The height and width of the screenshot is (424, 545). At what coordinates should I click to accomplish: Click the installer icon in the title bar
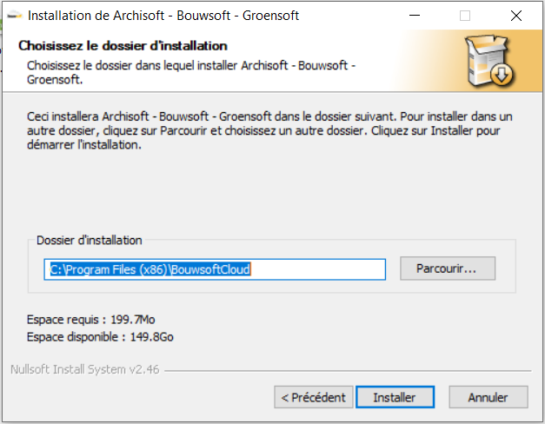tap(15, 16)
